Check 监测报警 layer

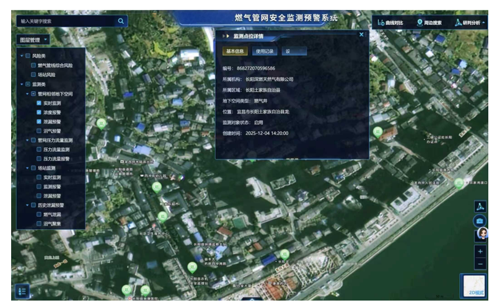(x=39, y=187)
